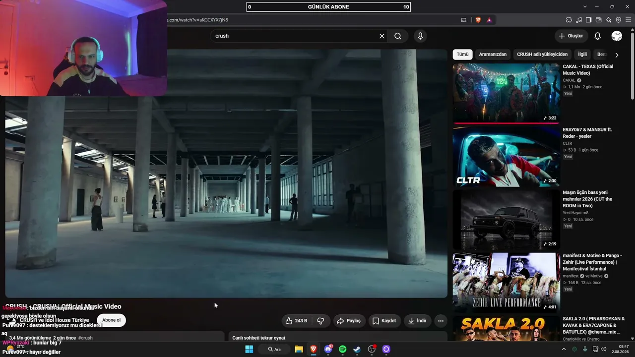Open File Explorer from taskbar

tap(299, 349)
